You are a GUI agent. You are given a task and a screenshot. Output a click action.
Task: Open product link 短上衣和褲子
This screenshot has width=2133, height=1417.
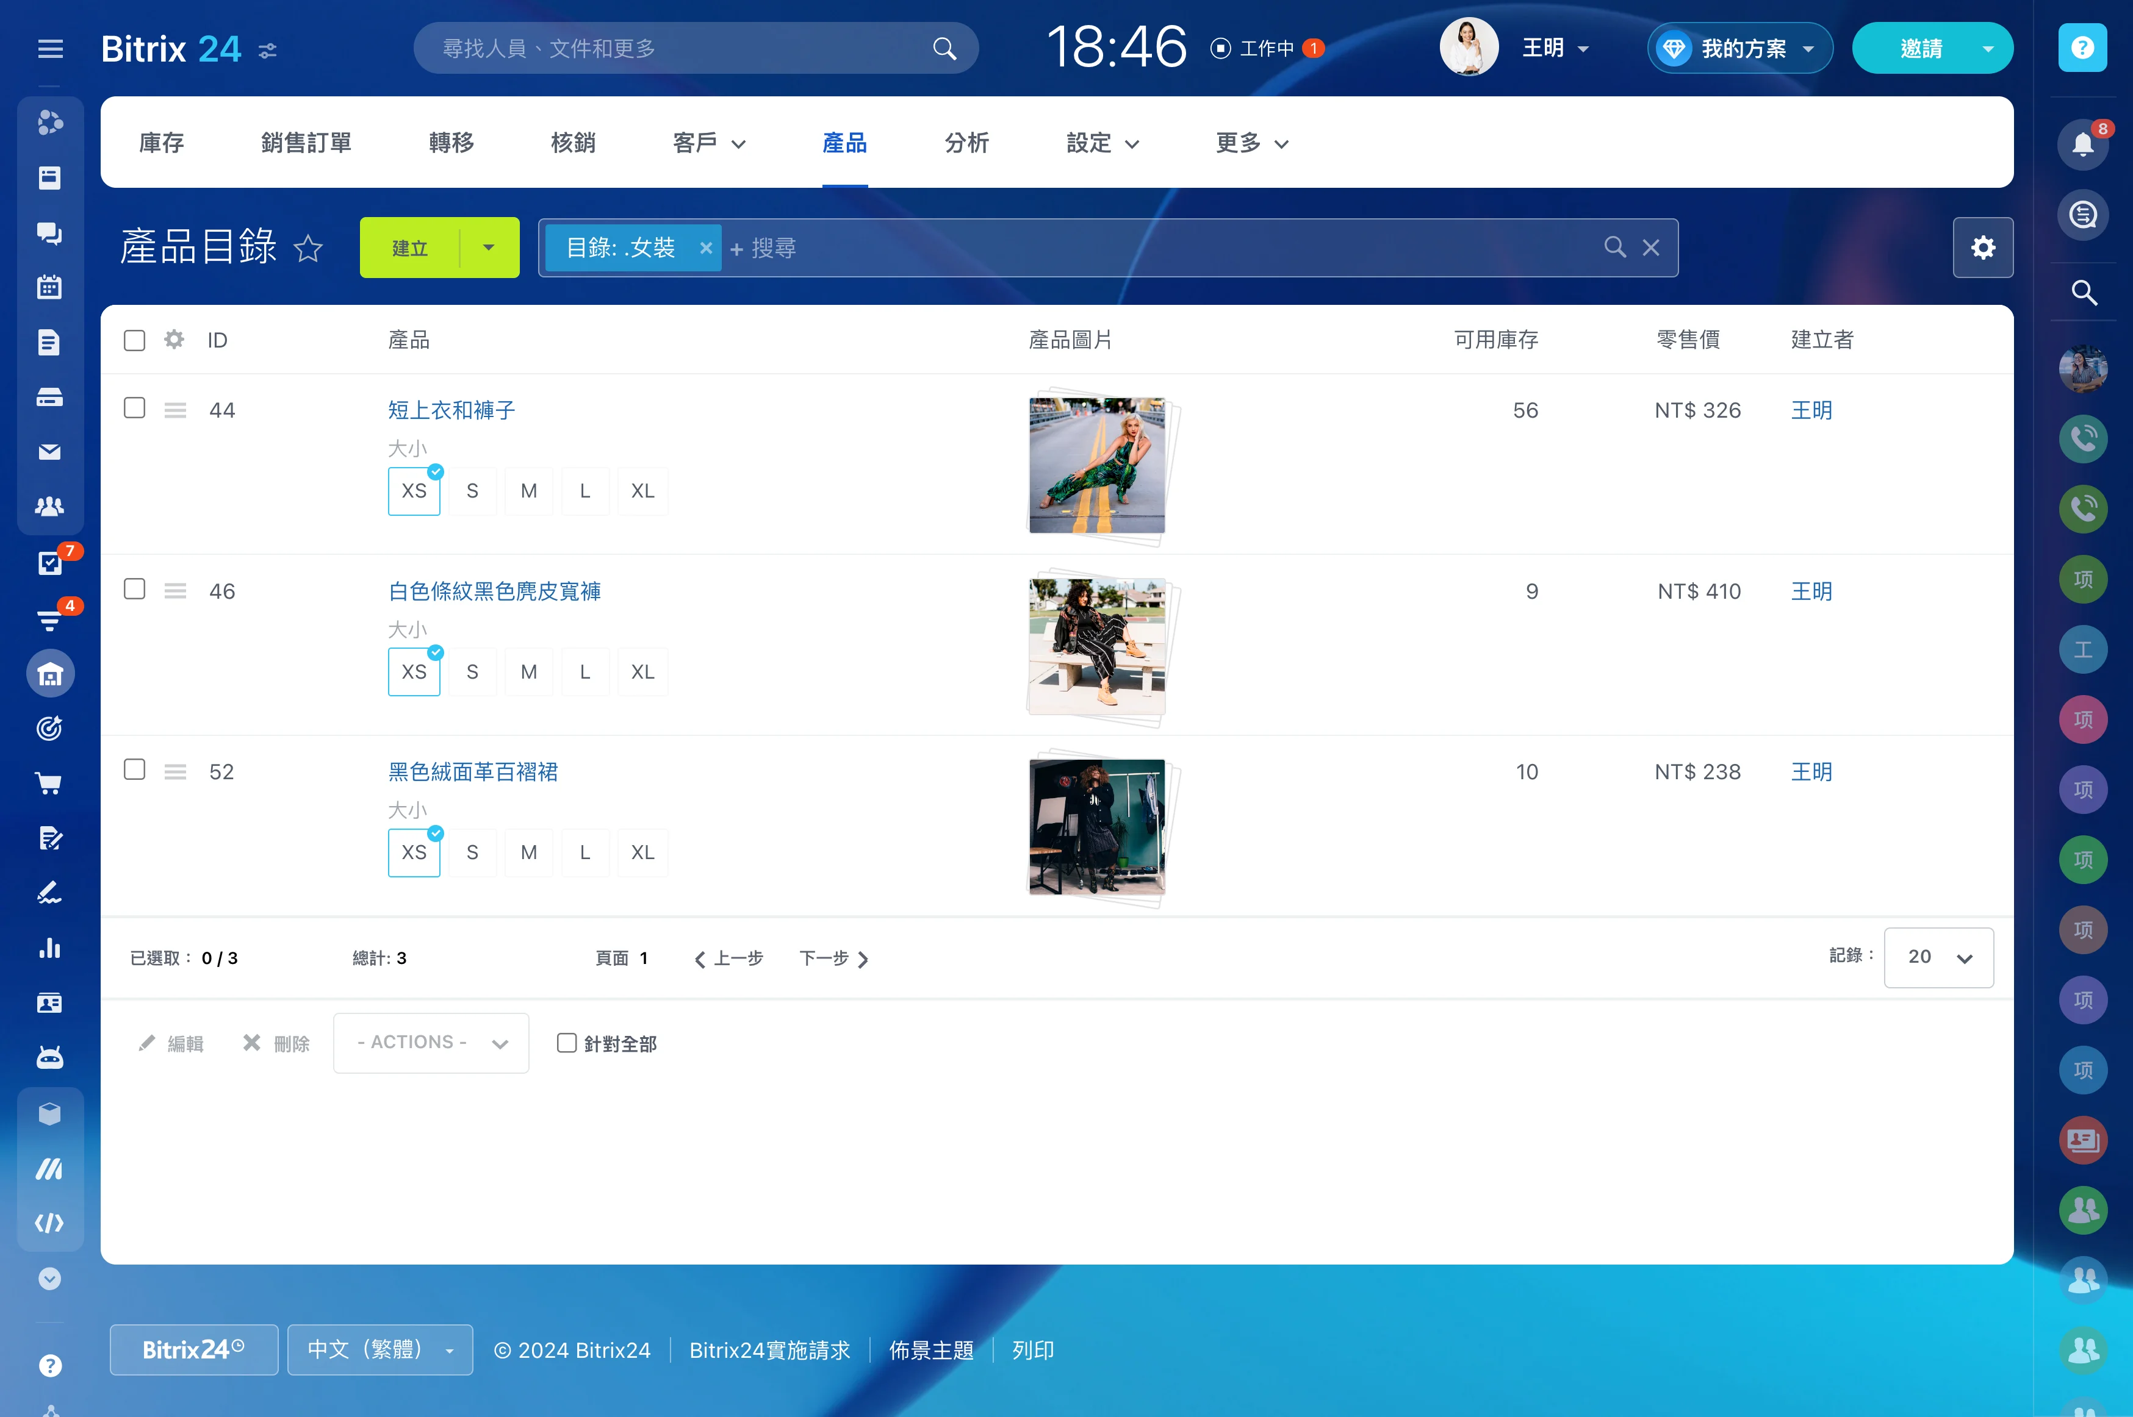point(451,410)
